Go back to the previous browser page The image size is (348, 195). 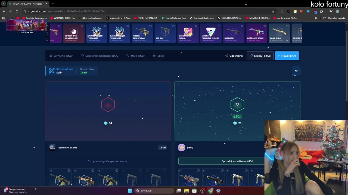[x=4, y=11]
